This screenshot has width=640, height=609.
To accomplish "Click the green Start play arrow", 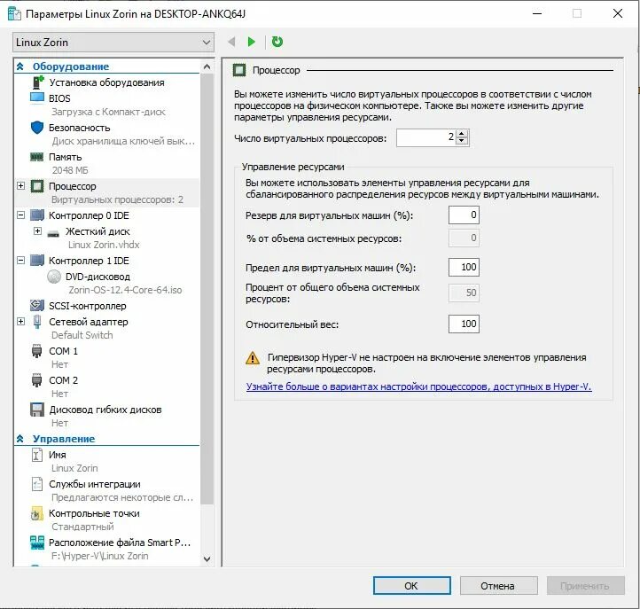I will (252, 42).
